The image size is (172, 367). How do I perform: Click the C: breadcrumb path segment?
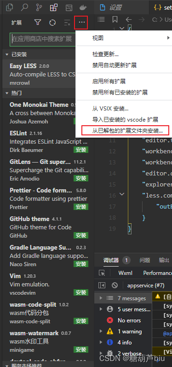[x=155, y=20]
